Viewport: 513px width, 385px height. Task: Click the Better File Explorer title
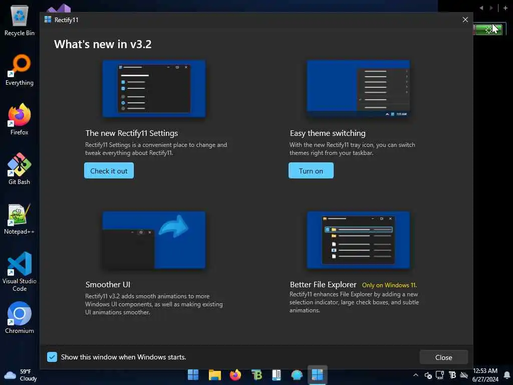click(323, 285)
